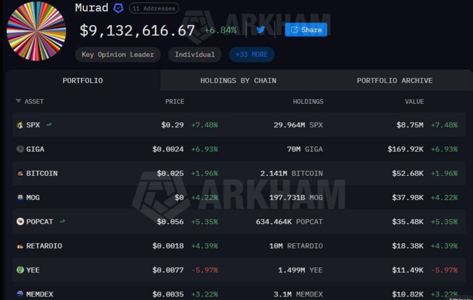Open the MEMDEX asset name link
The height and width of the screenshot is (300, 473).
click(40, 294)
